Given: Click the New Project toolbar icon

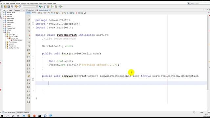Looking at the screenshot, I should (x=5, y=7).
